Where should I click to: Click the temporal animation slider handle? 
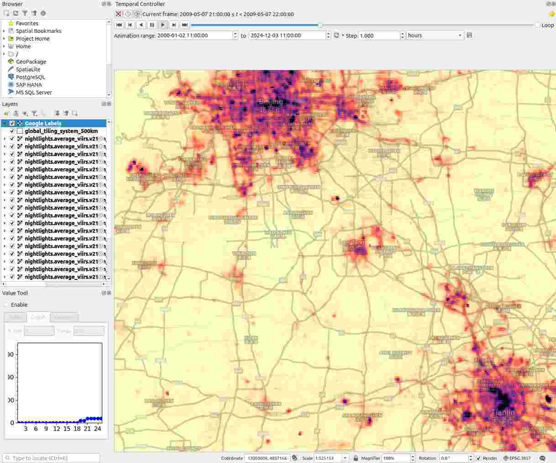[x=320, y=25]
